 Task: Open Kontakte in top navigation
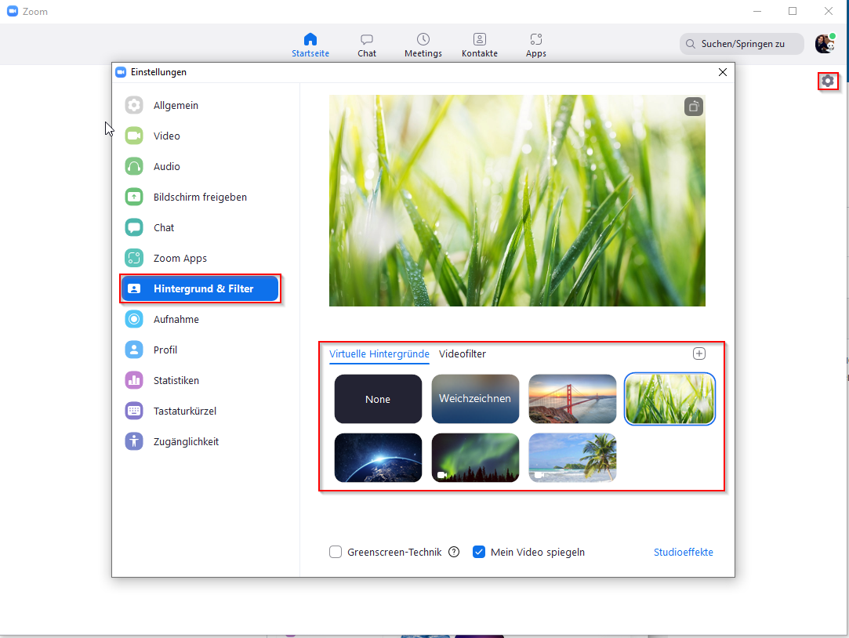(x=479, y=45)
